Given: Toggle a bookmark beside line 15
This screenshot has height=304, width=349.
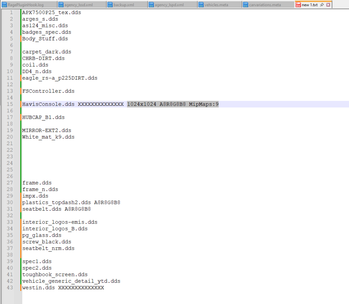Looking at the screenshot, I should 18,104.
